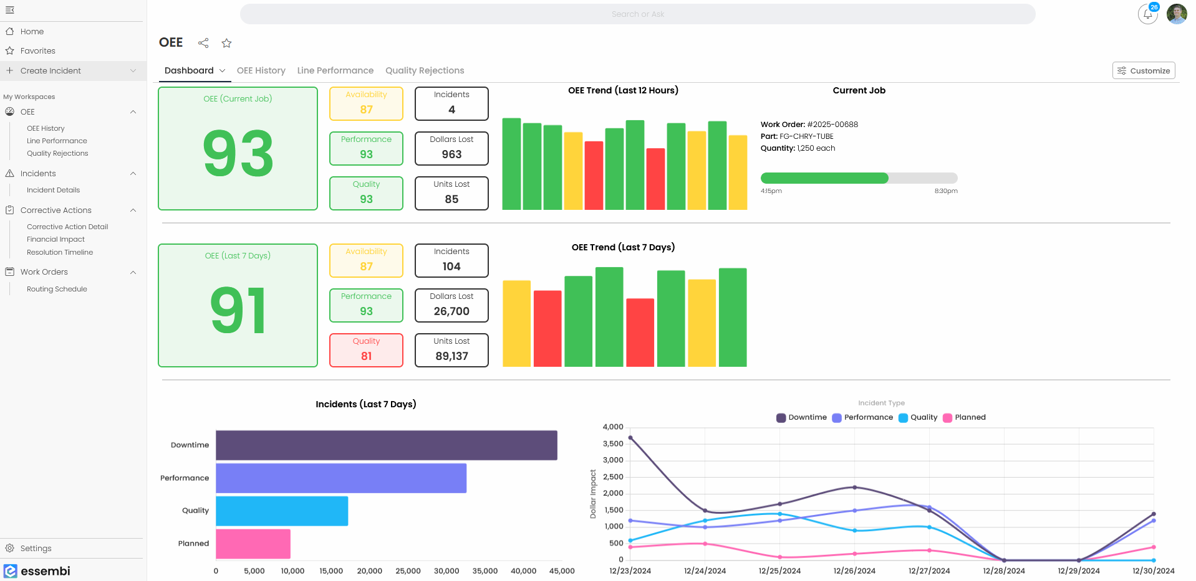Switch to the Quality Rejections tab
Image resolution: width=1196 pixels, height=581 pixels.
coord(424,70)
